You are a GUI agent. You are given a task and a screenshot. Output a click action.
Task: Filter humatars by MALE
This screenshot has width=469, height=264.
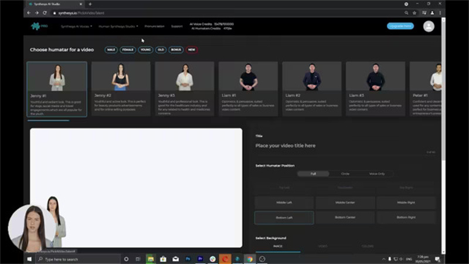pos(111,50)
